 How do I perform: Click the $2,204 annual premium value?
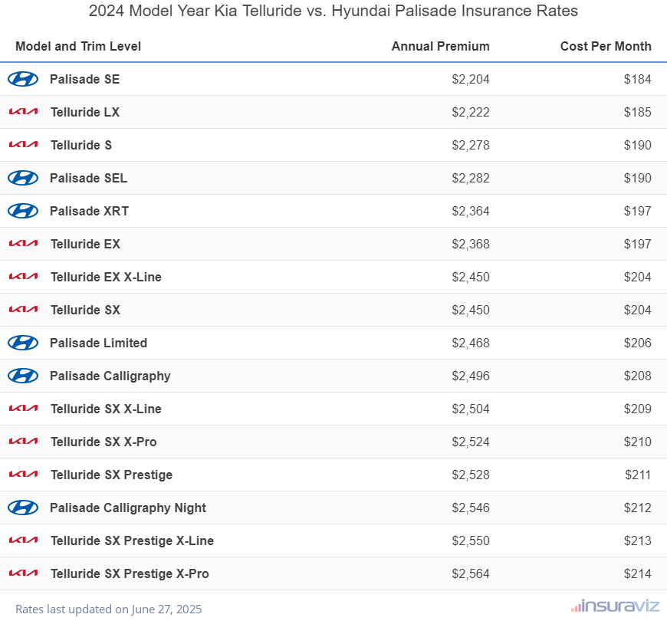coord(471,79)
